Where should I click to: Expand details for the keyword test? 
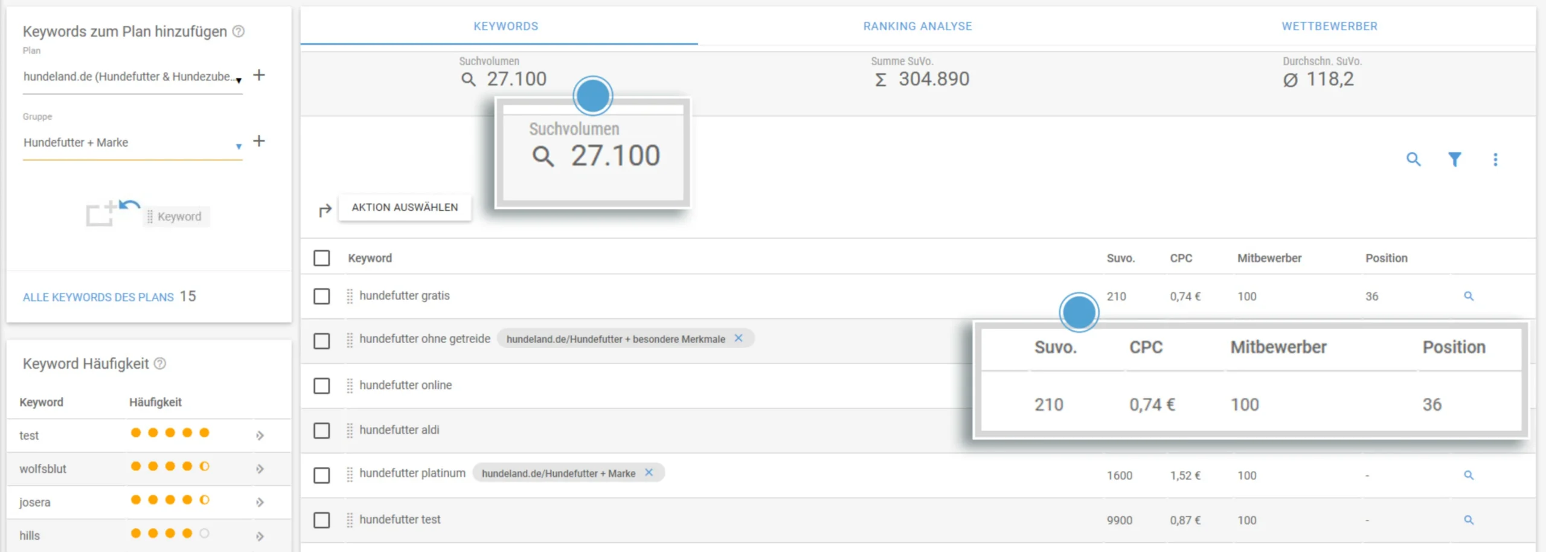[260, 435]
